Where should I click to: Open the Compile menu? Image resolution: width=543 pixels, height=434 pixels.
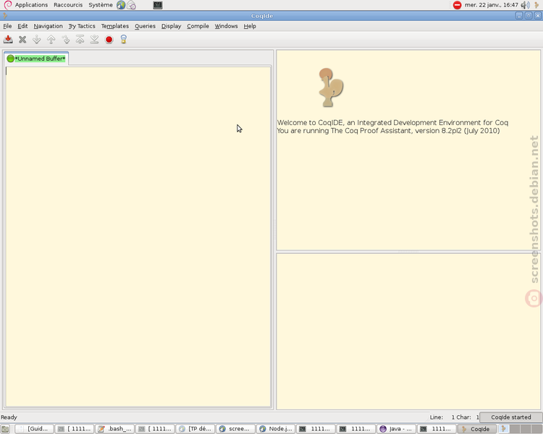[198, 26]
